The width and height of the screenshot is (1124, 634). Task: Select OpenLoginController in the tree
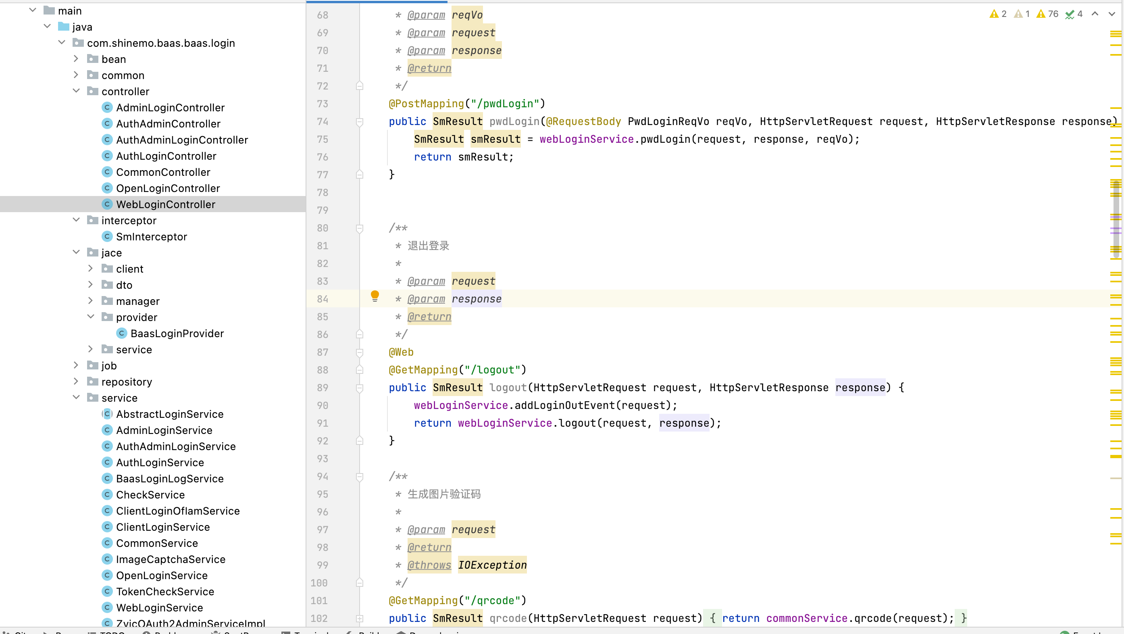(168, 188)
